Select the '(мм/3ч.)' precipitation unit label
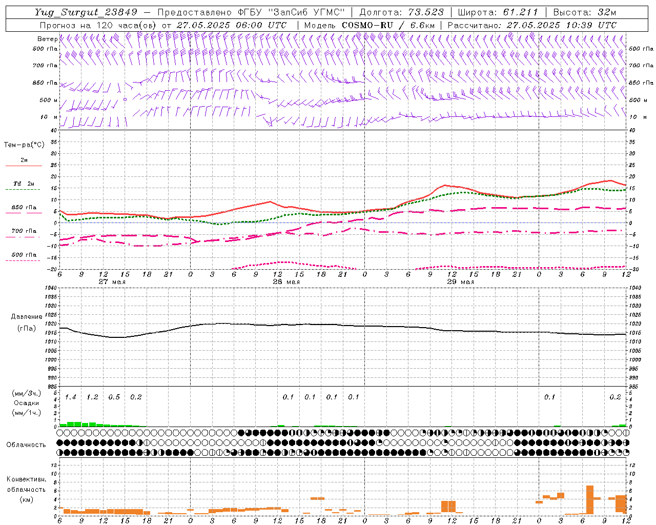The height and width of the screenshot is (525, 656). tap(27, 393)
